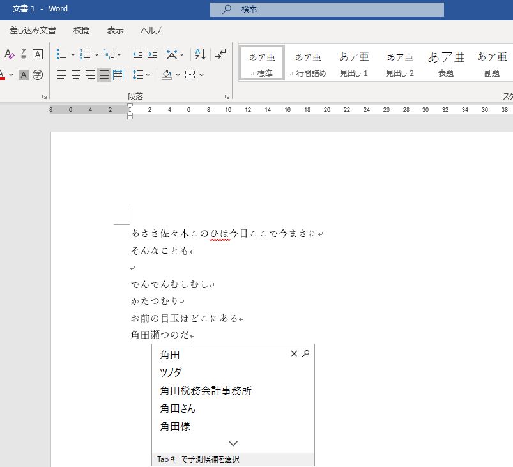The image size is (513, 467).
Task: Apply red font color button
Action: [2, 75]
